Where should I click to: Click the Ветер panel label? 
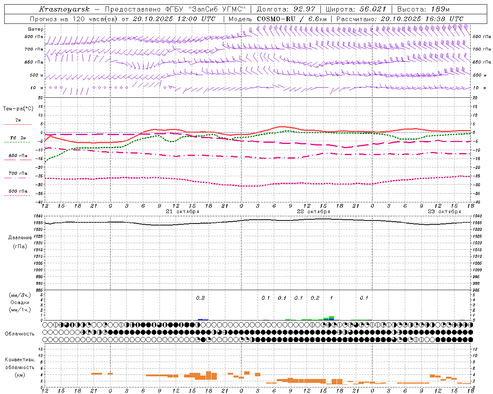pos(36,29)
